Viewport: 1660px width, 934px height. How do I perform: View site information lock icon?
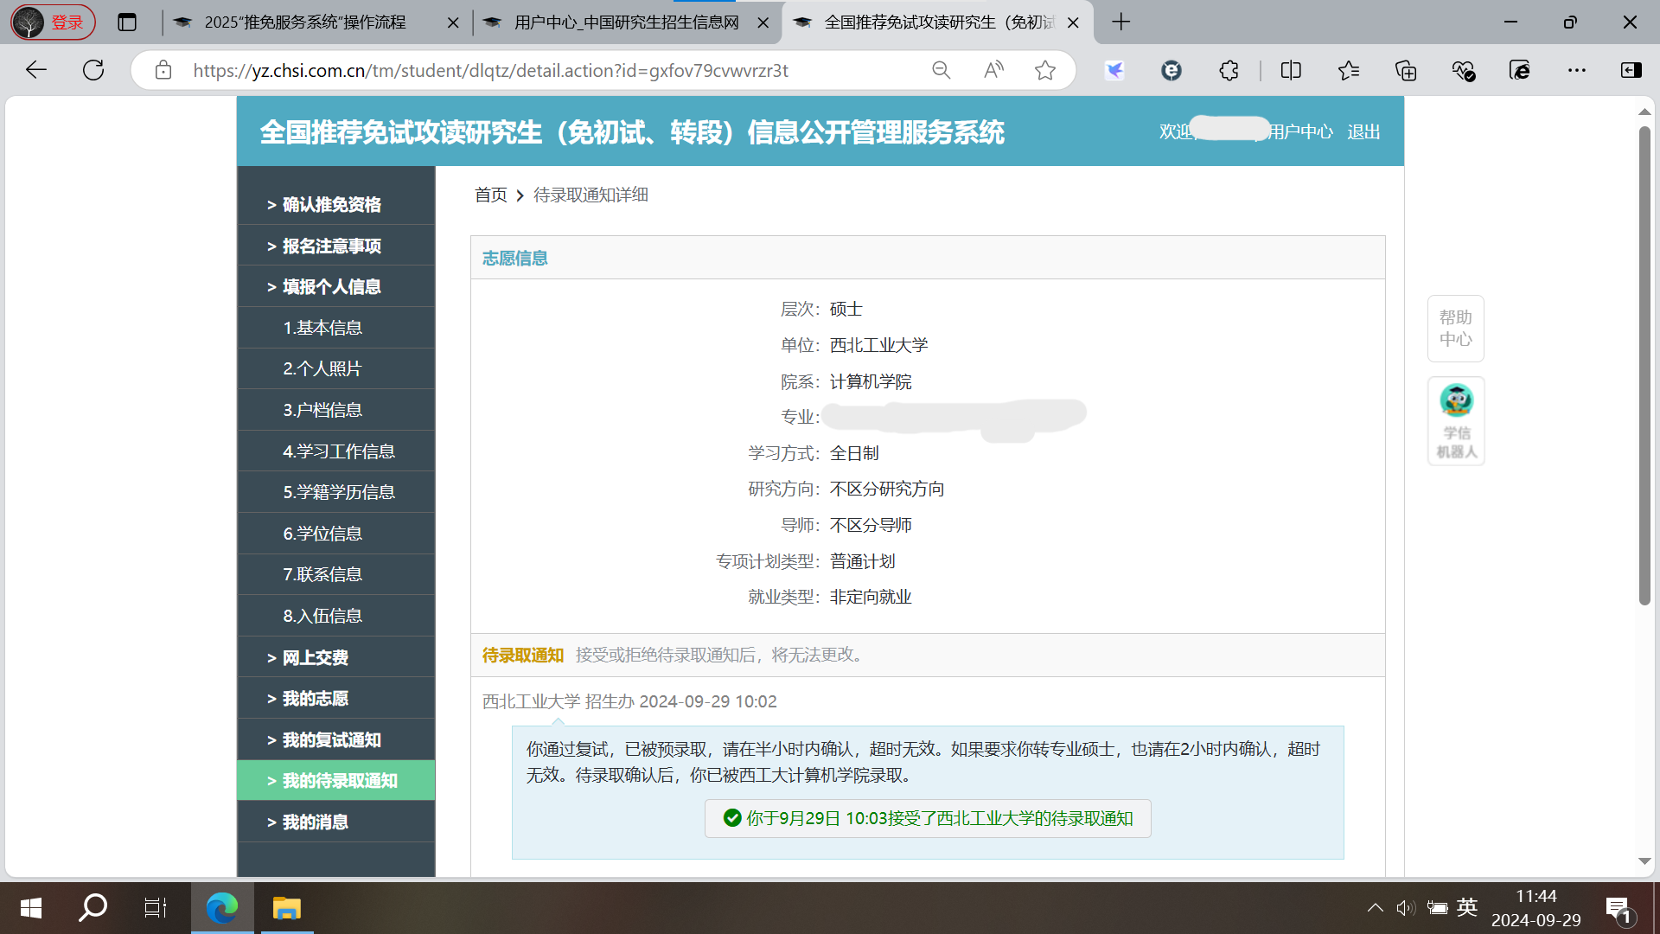point(163,70)
